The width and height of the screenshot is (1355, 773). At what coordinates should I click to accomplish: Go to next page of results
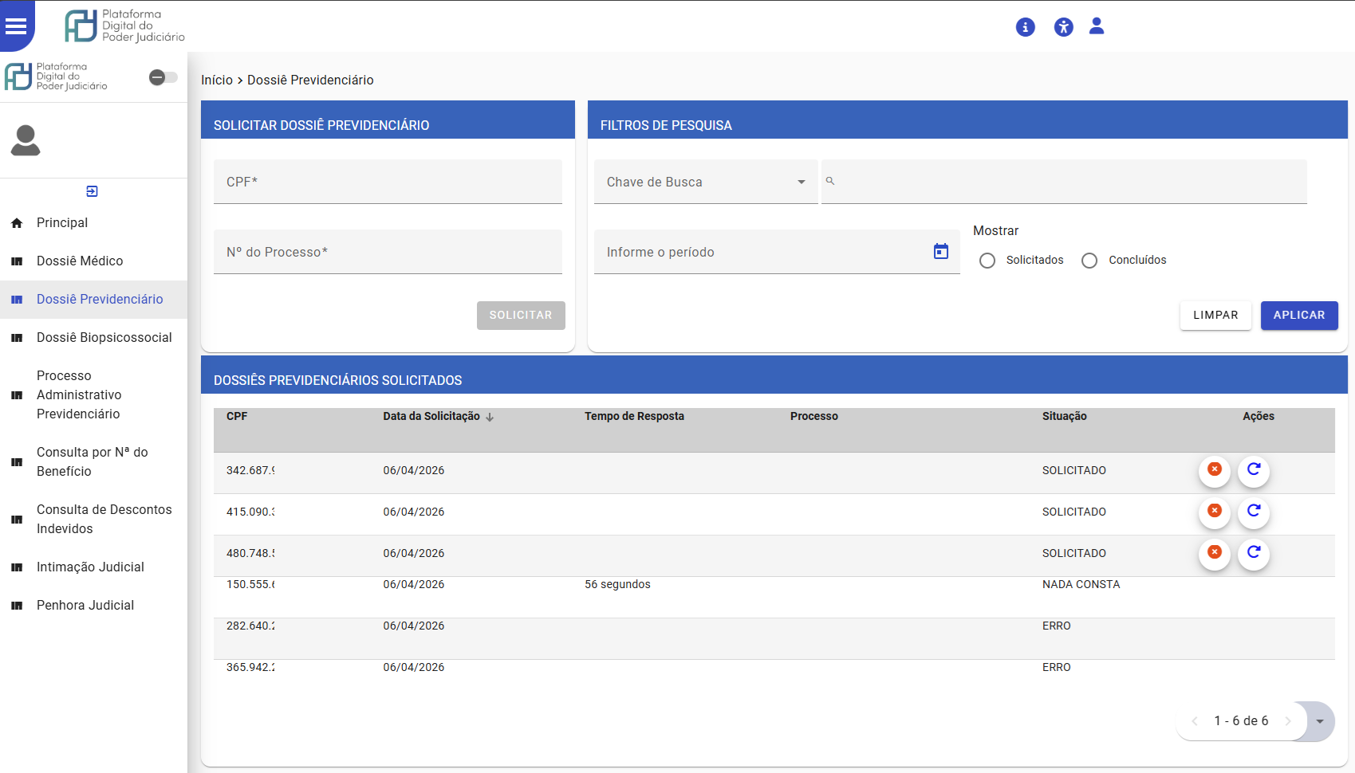pos(1288,721)
